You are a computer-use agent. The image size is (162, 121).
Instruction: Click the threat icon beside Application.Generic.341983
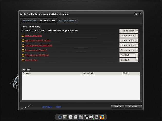click(x=23, y=41)
